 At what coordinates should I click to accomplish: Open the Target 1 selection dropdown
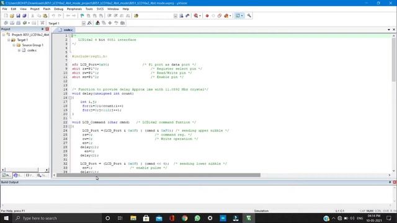coord(84,23)
